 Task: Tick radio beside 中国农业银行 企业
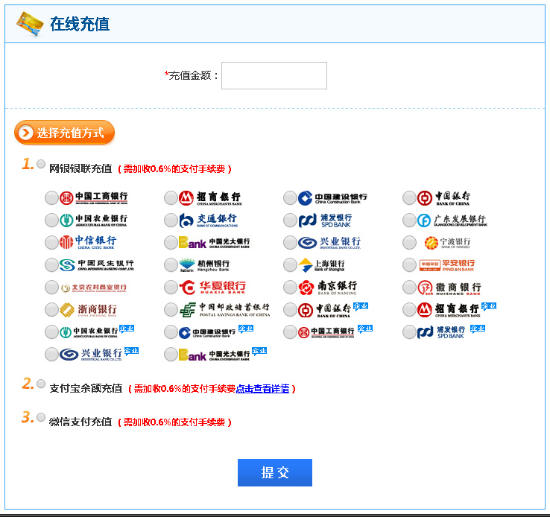[x=51, y=332]
